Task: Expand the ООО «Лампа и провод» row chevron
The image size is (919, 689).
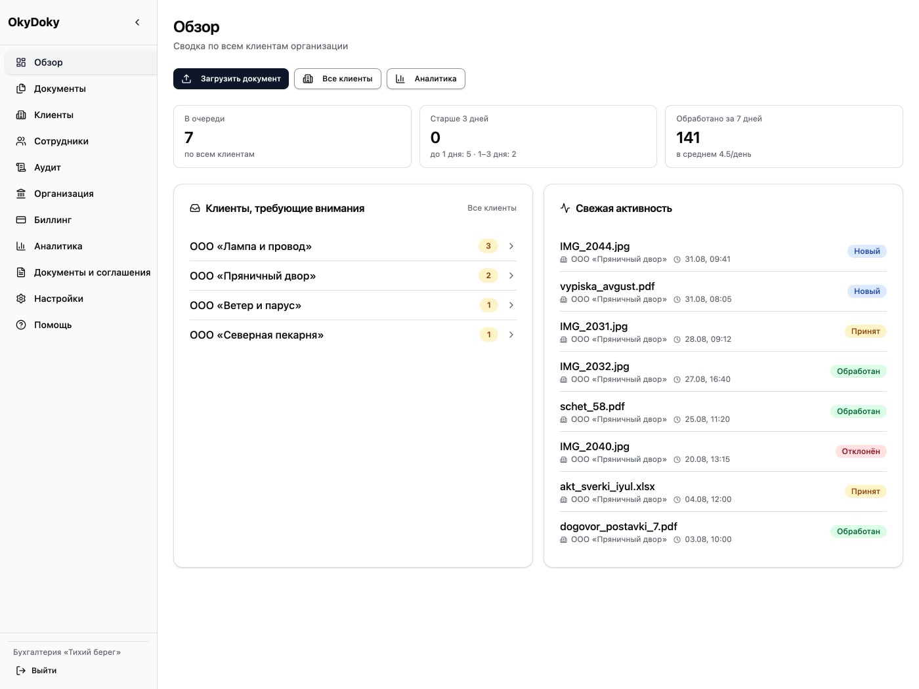Action: (511, 246)
